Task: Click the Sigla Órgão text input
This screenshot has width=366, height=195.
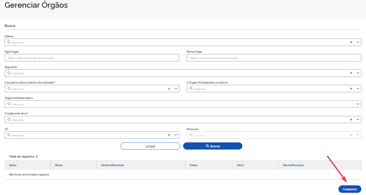Action: pyautogui.click(x=92, y=58)
